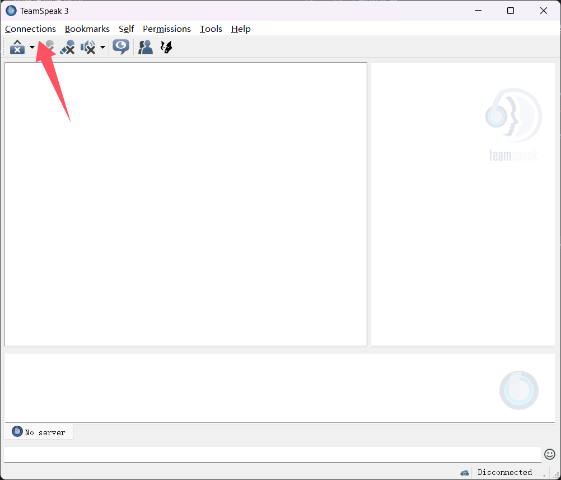Mute the speakers from the toolbar

pos(88,48)
